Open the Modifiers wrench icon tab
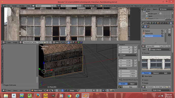 point(163,23)
